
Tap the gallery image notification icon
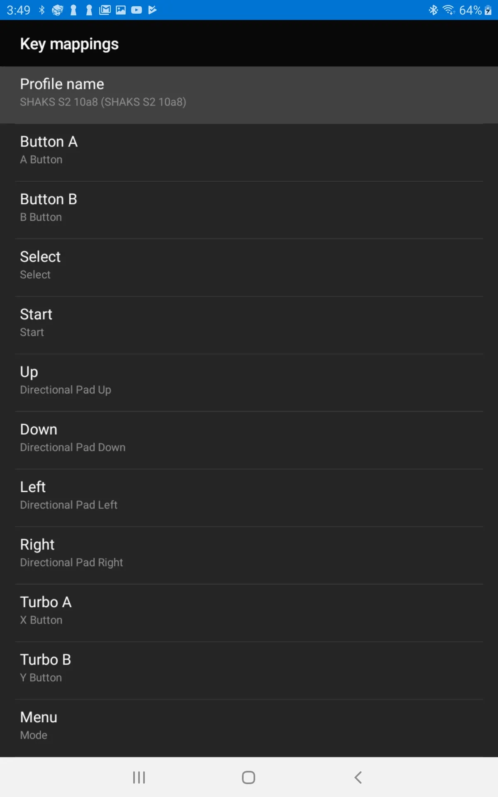pos(121,10)
